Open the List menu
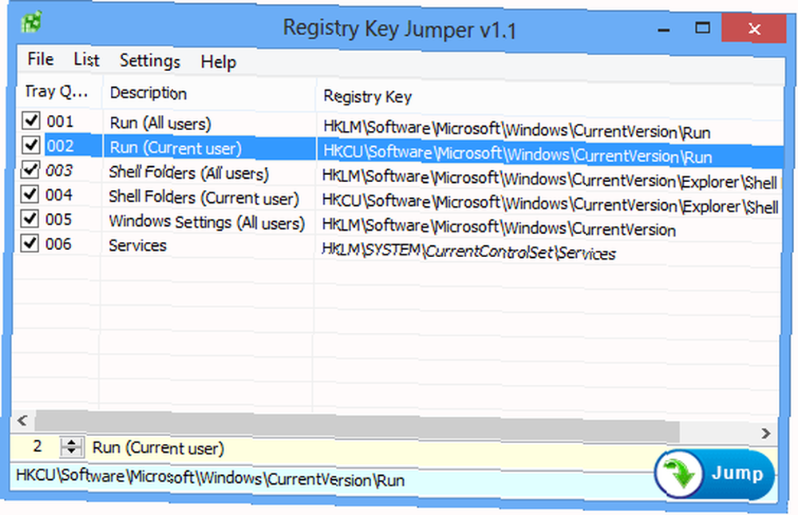Screen dimensions: 798x515 86,60
